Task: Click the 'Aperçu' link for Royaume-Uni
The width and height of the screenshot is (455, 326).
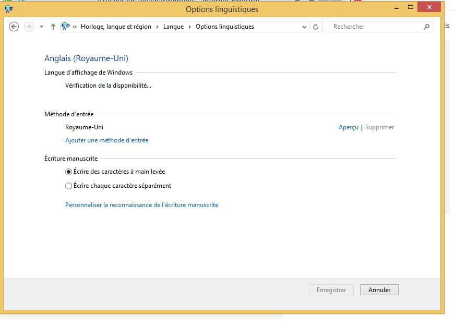Action: (348, 127)
